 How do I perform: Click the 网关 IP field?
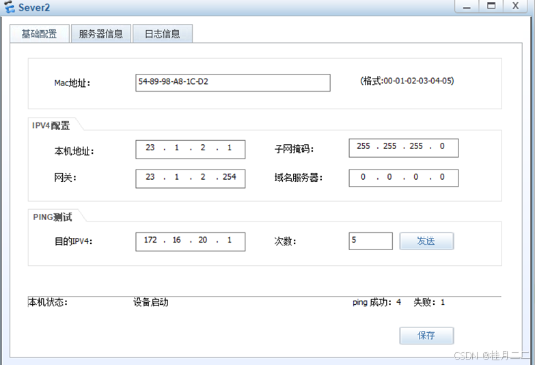191,178
